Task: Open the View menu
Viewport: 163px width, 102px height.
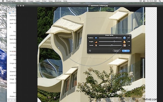Action: [x=51, y=1]
